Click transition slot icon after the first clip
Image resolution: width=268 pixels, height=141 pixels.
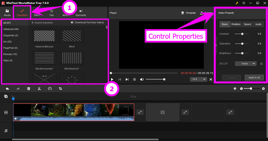coord(140,112)
